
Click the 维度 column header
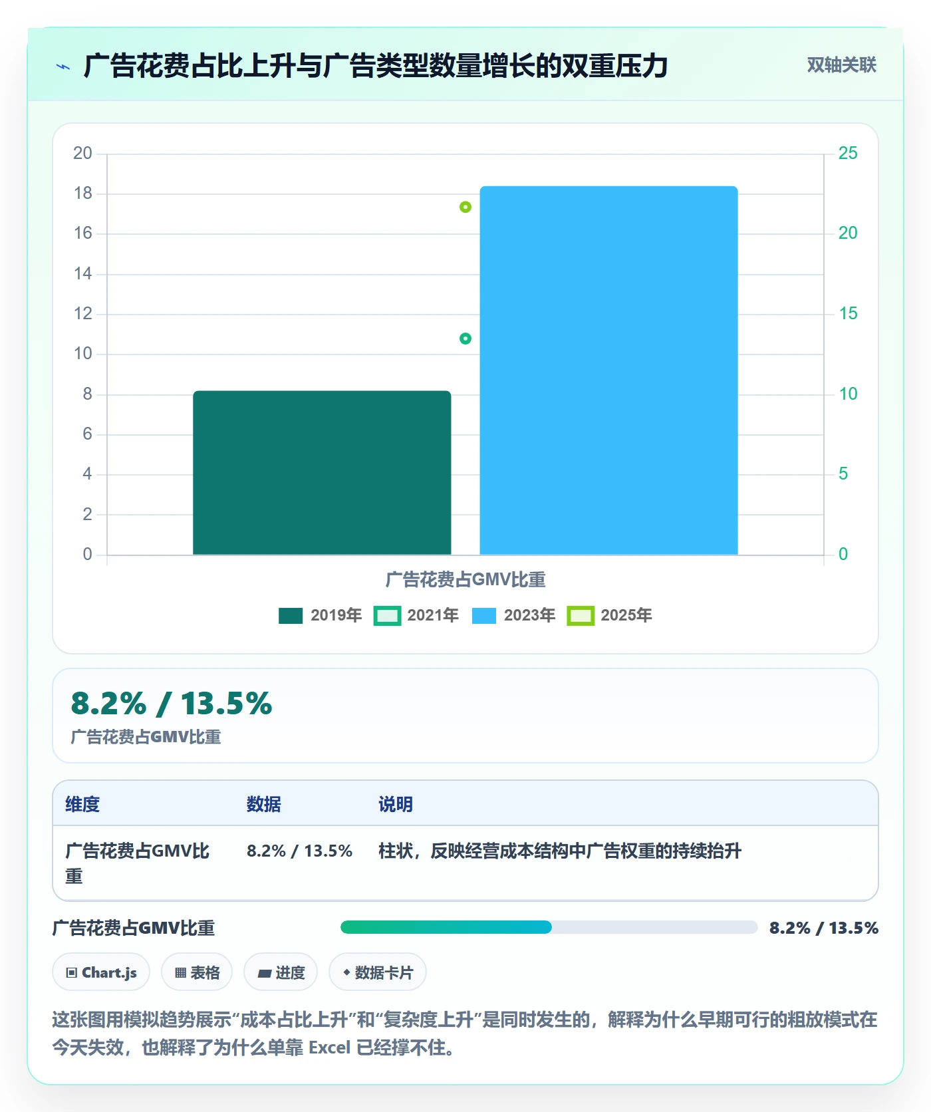point(82,804)
